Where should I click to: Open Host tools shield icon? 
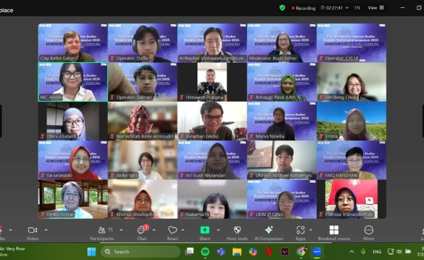point(237,233)
